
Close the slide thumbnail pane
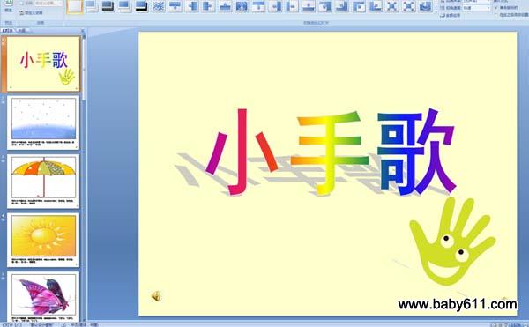point(83,31)
